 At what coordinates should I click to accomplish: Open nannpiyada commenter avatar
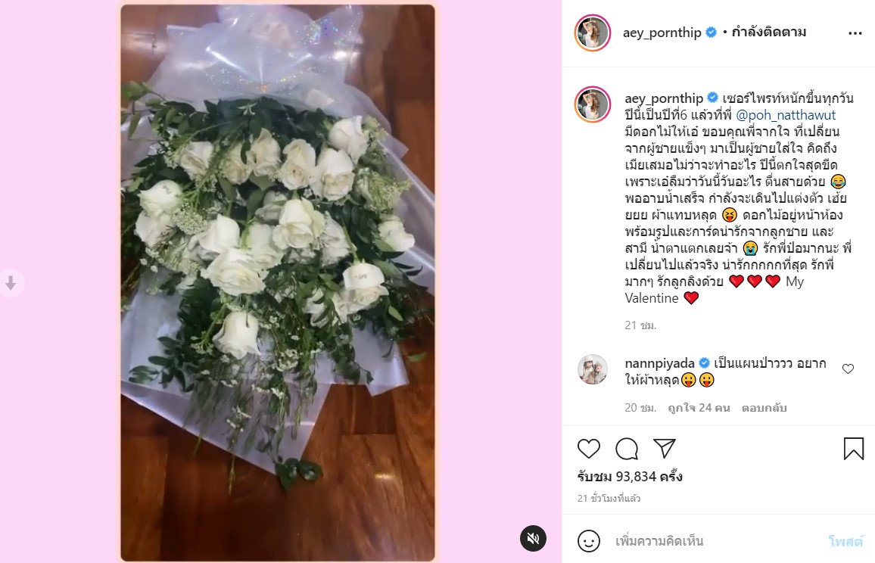592,369
